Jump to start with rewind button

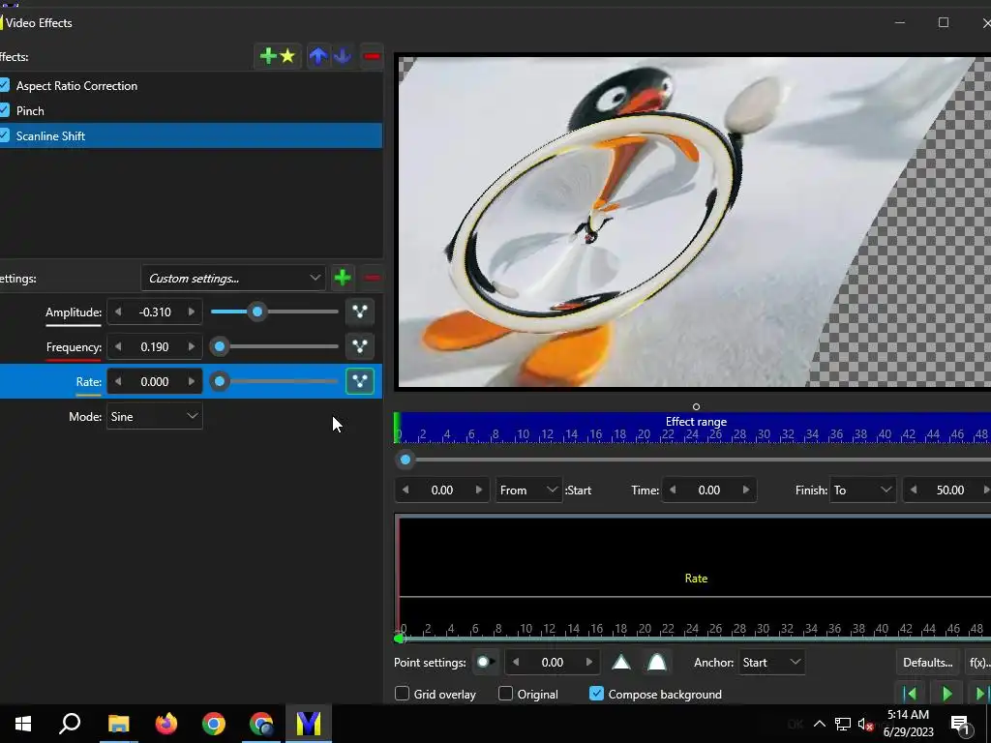click(910, 694)
